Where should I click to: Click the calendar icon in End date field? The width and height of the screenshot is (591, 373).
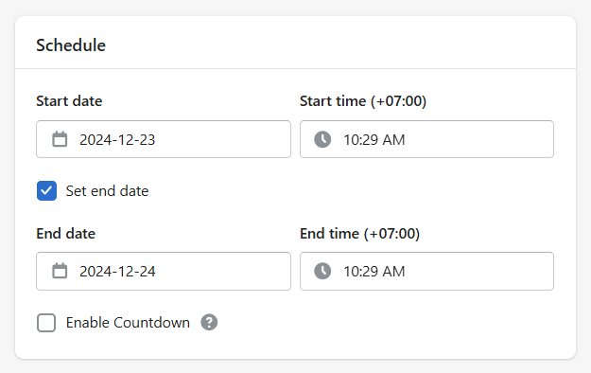click(x=60, y=271)
